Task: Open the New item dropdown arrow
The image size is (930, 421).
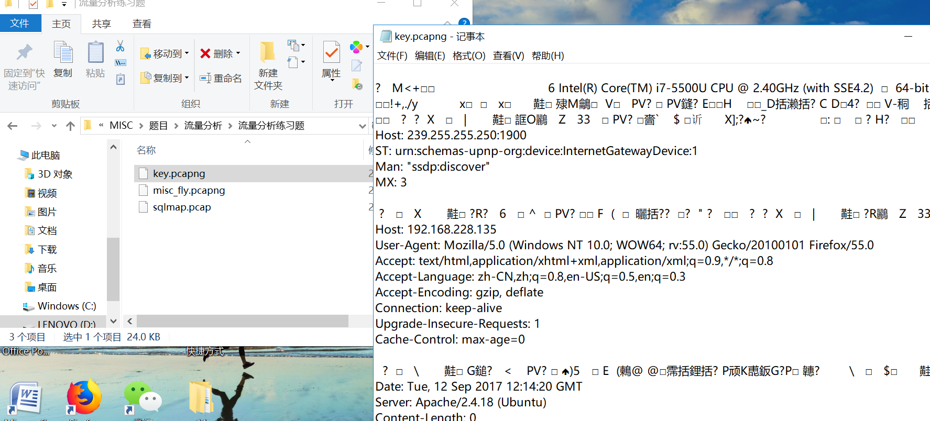Action: click(x=303, y=46)
